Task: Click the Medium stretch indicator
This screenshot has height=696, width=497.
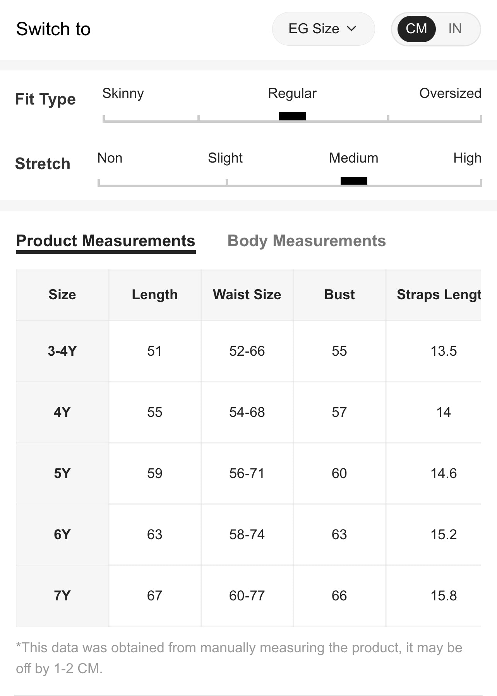Action: pos(354,181)
